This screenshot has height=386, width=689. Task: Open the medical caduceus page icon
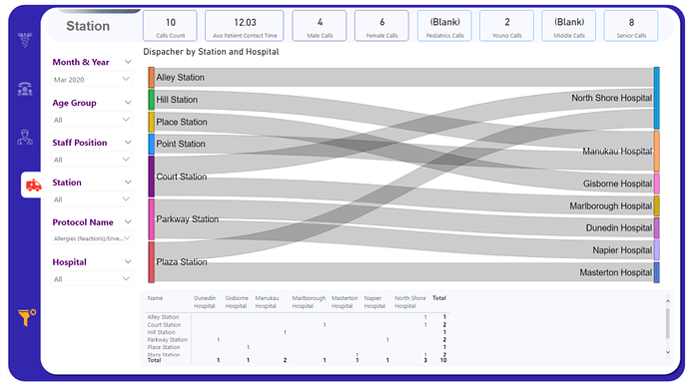pos(25,40)
